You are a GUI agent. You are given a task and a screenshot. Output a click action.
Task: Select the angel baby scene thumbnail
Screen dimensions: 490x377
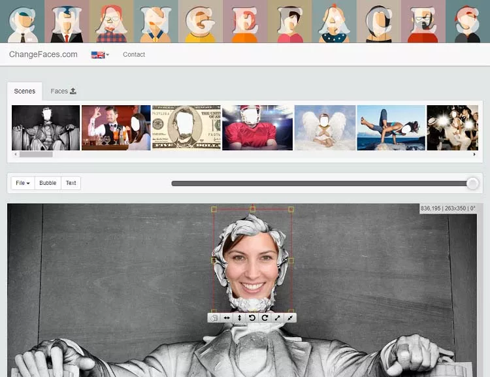tap(325, 127)
